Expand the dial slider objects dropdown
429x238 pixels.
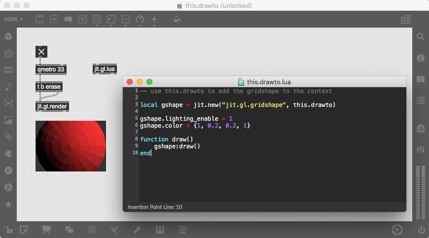(140, 20)
